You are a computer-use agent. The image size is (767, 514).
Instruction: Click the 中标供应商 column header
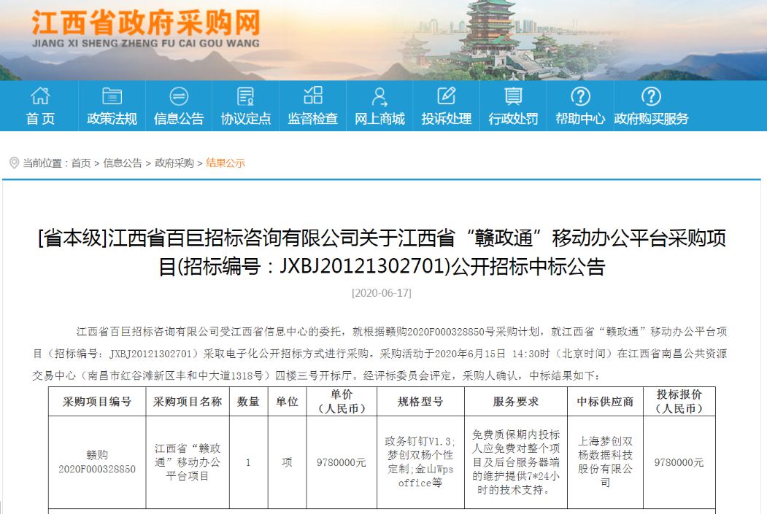coord(605,402)
